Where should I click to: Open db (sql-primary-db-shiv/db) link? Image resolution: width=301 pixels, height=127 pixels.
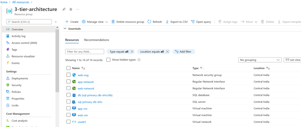(95, 95)
